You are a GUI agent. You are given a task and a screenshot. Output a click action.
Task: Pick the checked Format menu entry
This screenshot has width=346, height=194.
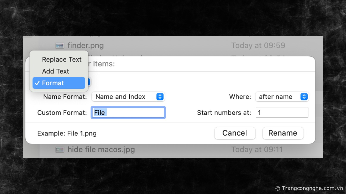coord(59,83)
